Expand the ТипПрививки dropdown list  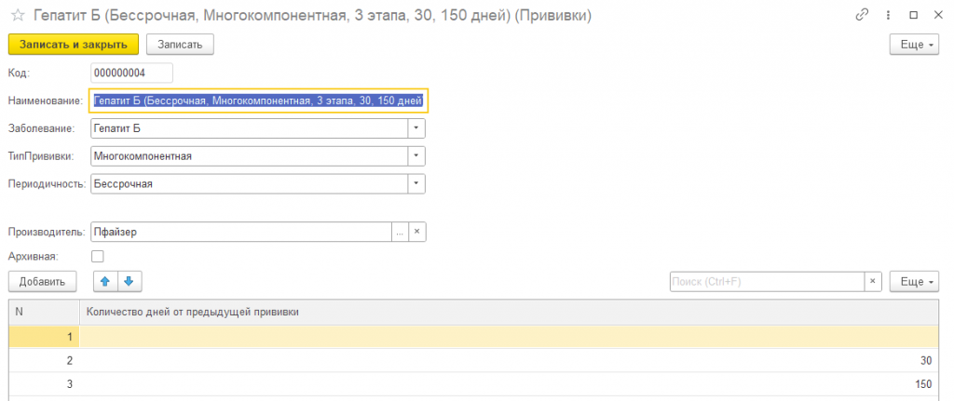coord(416,156)
